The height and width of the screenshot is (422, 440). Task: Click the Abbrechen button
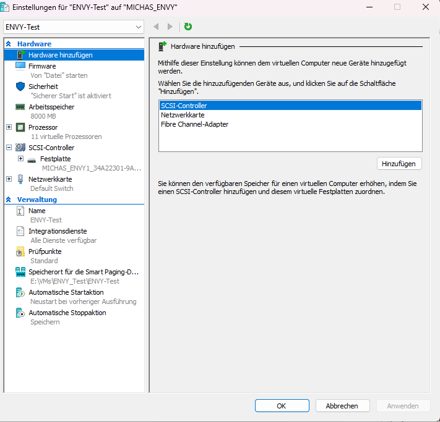[342, 406]
